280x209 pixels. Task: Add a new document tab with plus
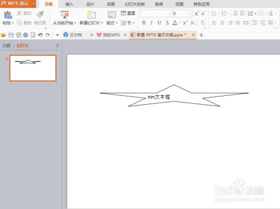201,35
